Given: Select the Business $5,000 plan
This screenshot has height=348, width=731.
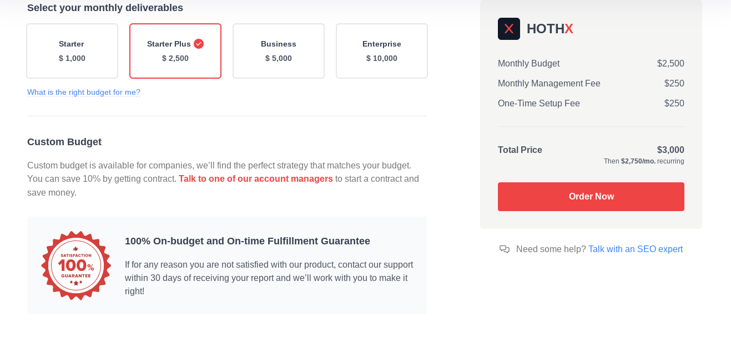Looking at the screenshot, I should coord(279,51).
